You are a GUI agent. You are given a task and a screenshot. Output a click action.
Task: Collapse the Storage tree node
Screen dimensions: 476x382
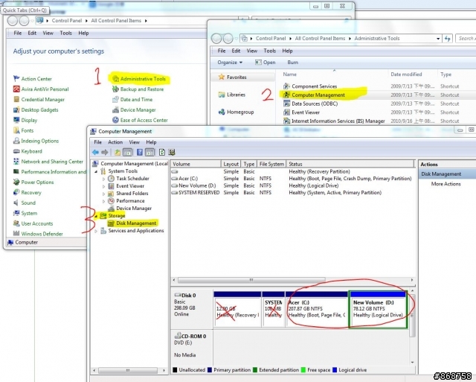[x=96, y=216]
